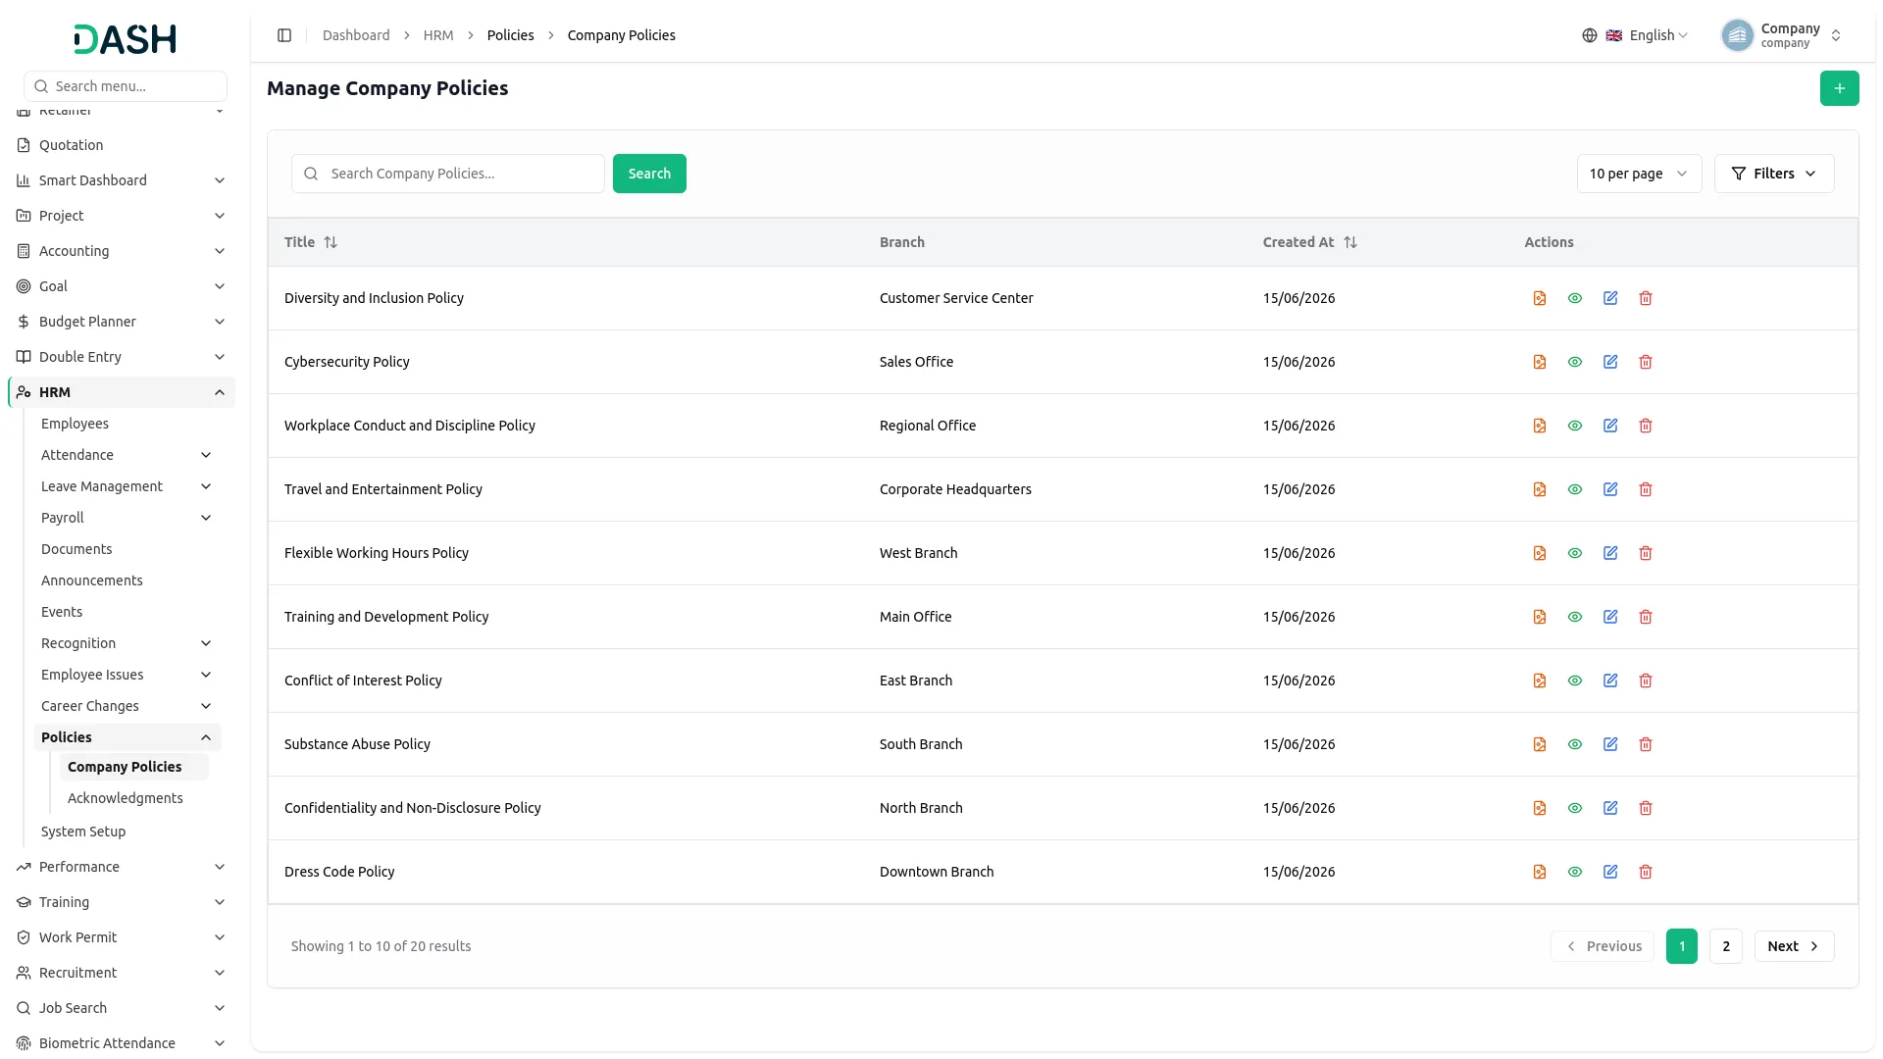Screen dimensions: 1883x1059
Task: Click the green add policy plus button
Action: tap(1839, 88)
